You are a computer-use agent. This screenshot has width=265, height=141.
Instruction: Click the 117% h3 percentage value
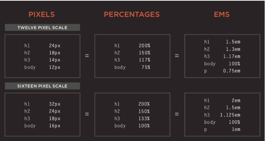coord(145,60)
